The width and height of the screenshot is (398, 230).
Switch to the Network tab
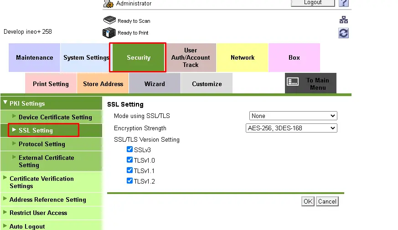pyautogui.click(x=243, y=58)
